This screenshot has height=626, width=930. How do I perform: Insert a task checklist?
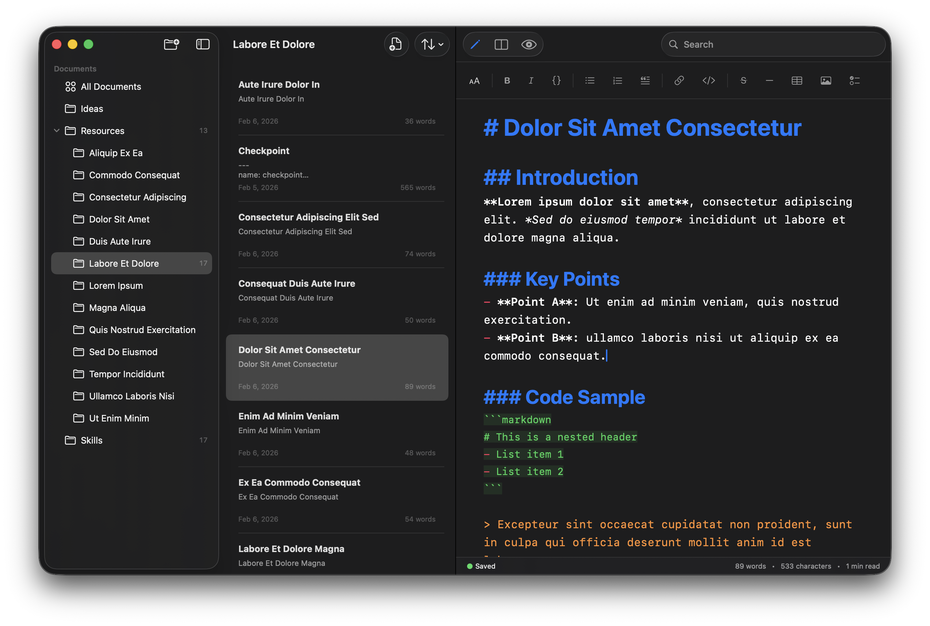tap(855, 80)
